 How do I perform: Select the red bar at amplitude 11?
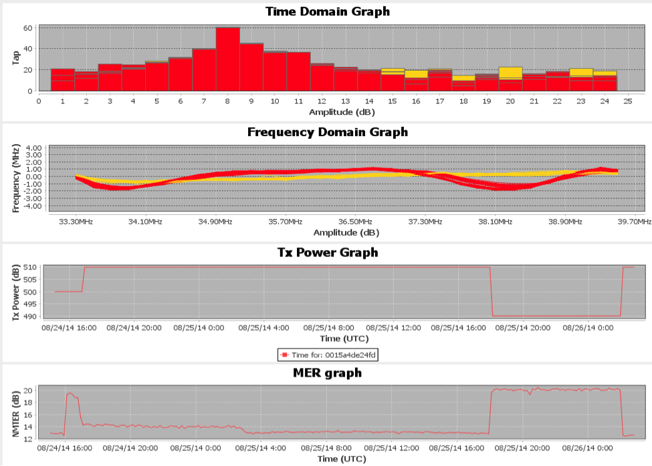tap(298, 71)
